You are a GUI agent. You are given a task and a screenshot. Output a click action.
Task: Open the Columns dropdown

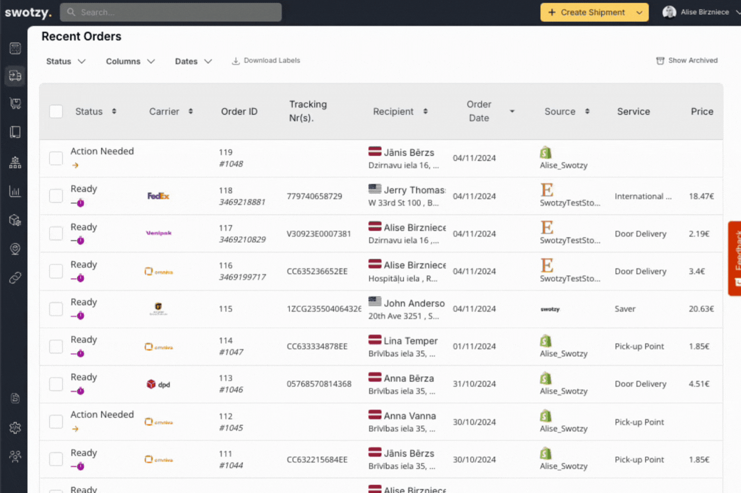130,61
